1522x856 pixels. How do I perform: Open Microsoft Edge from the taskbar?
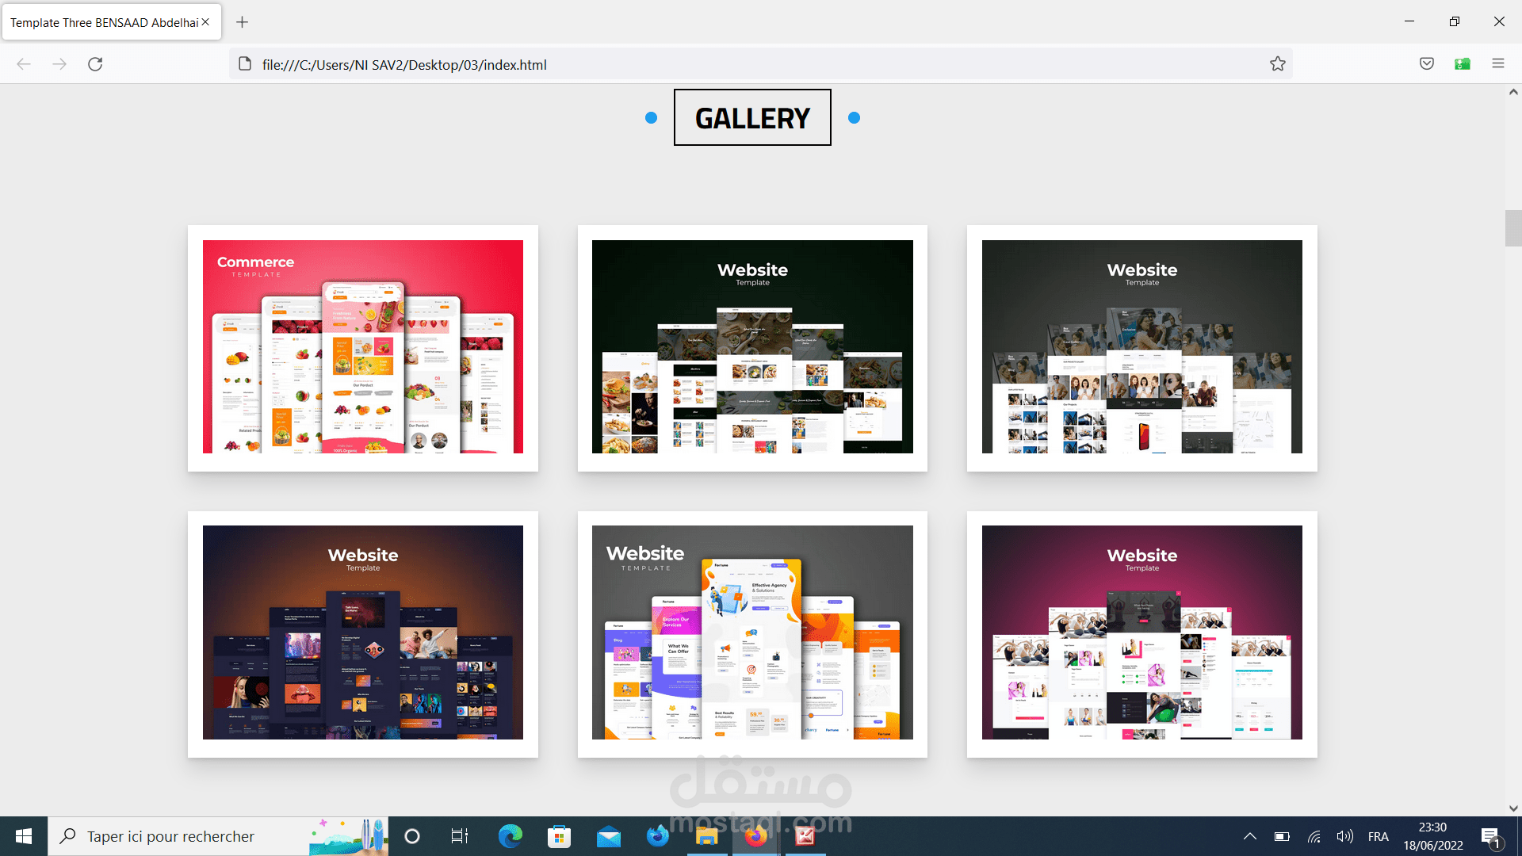click(510, 835)
